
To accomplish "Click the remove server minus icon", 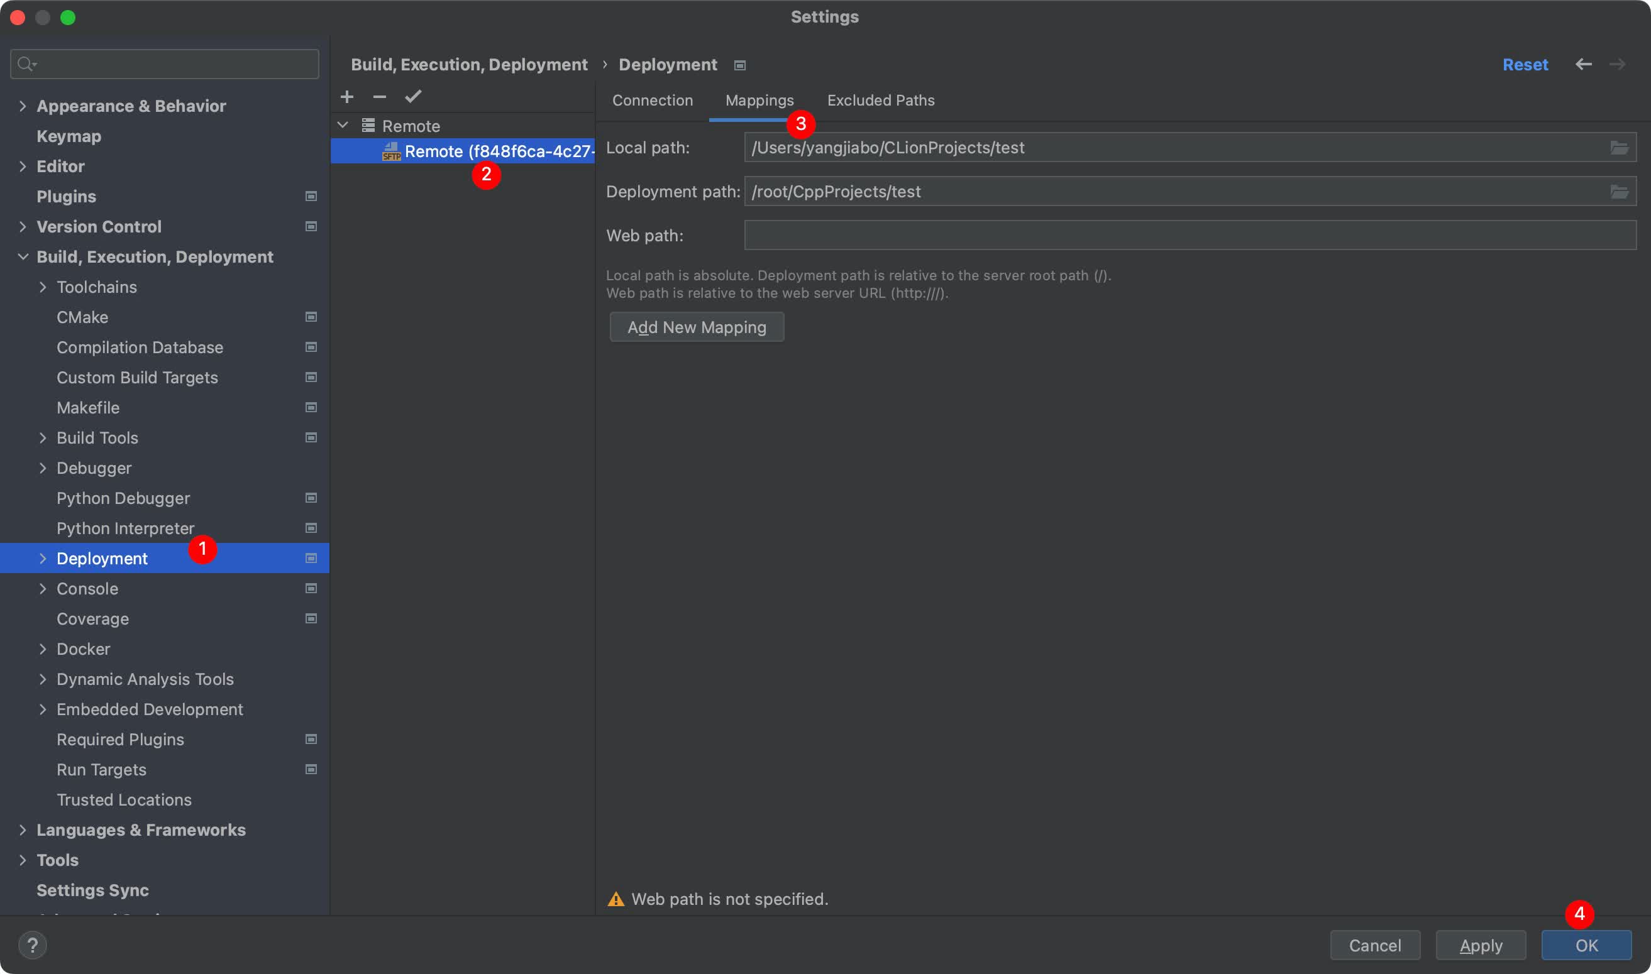I will tap(380, 97).
